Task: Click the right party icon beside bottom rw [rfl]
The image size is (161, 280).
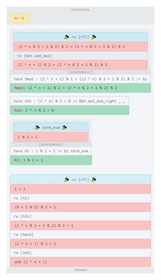Action: pos(94,180)
